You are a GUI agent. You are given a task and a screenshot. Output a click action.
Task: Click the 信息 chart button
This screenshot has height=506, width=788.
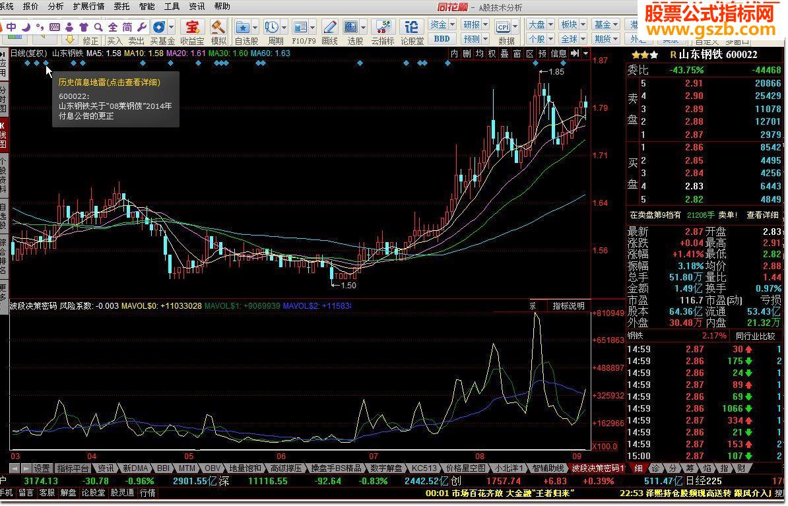(558, 53)
